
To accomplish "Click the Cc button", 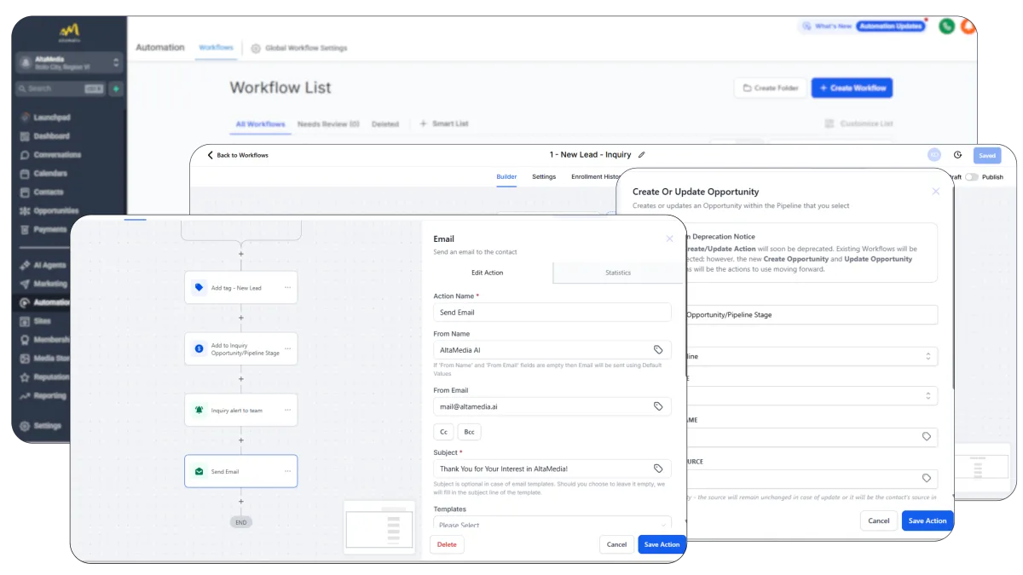I will [x=443, y=432].
